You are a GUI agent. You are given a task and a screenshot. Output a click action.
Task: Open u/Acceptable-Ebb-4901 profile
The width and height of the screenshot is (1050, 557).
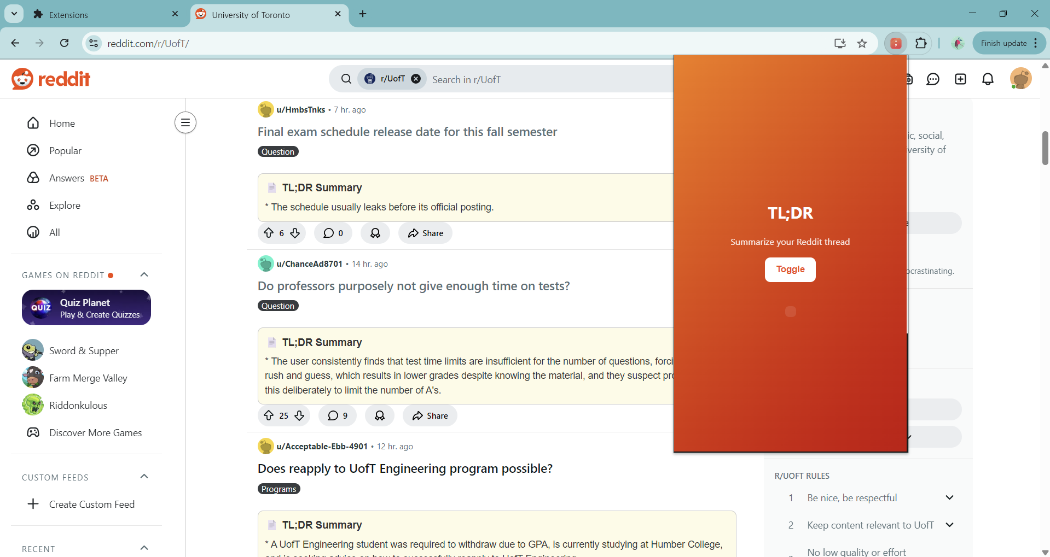point(322,446)
